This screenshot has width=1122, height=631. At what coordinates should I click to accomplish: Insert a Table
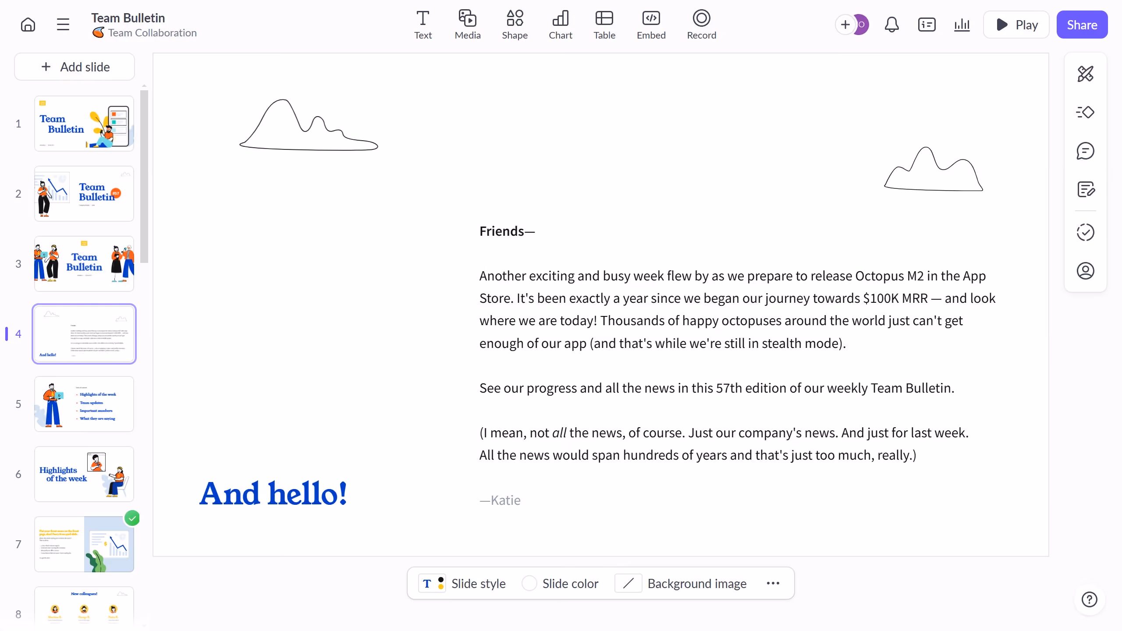604,25
